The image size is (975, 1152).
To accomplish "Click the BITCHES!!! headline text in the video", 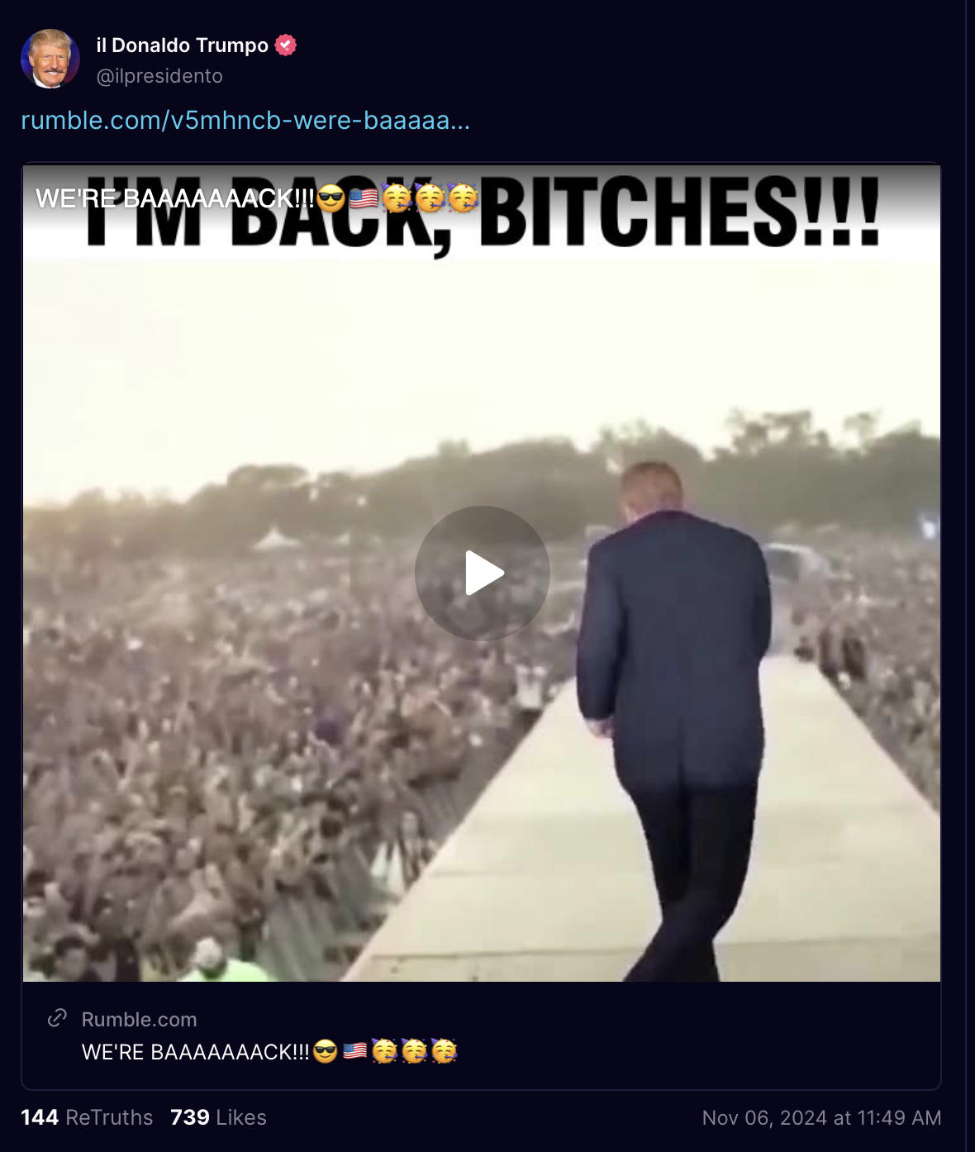I will (679, 211).
